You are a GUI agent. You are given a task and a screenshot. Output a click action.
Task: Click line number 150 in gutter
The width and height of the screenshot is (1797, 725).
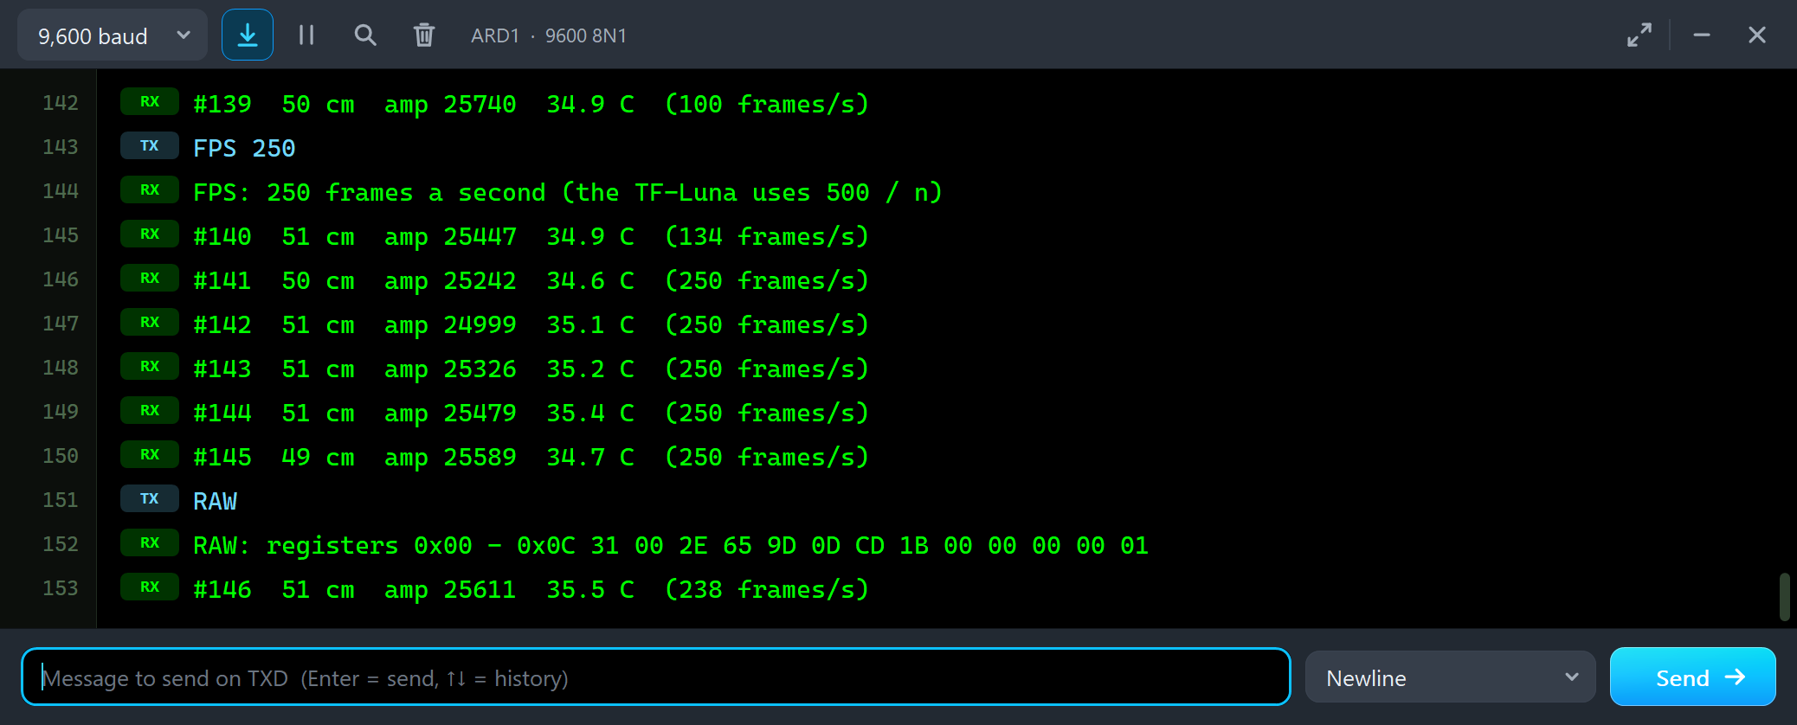[61, 456]
